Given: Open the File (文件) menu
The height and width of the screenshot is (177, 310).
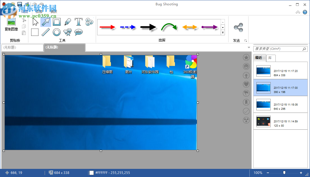Looking at the screenshot, I should click(x=8, y=11).
